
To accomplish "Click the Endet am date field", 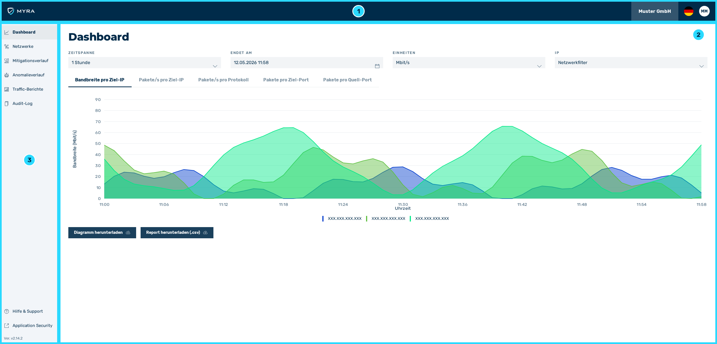I will (307, 63).
